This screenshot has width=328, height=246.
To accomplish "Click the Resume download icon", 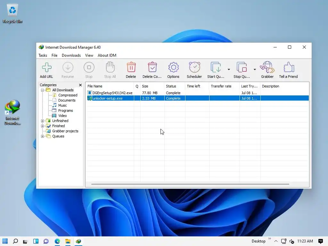I will tap(68, 68).
